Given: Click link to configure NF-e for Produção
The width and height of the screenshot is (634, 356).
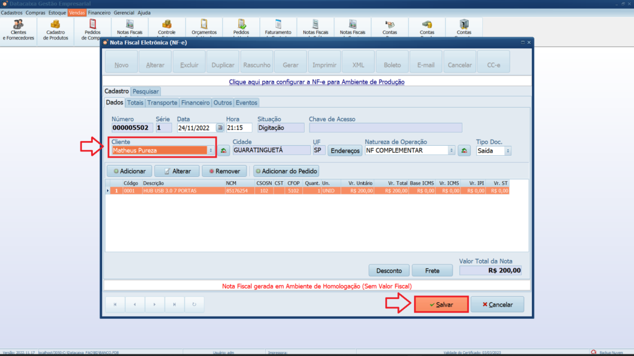Looking at the screenshot, I should [x=316, y=82].
